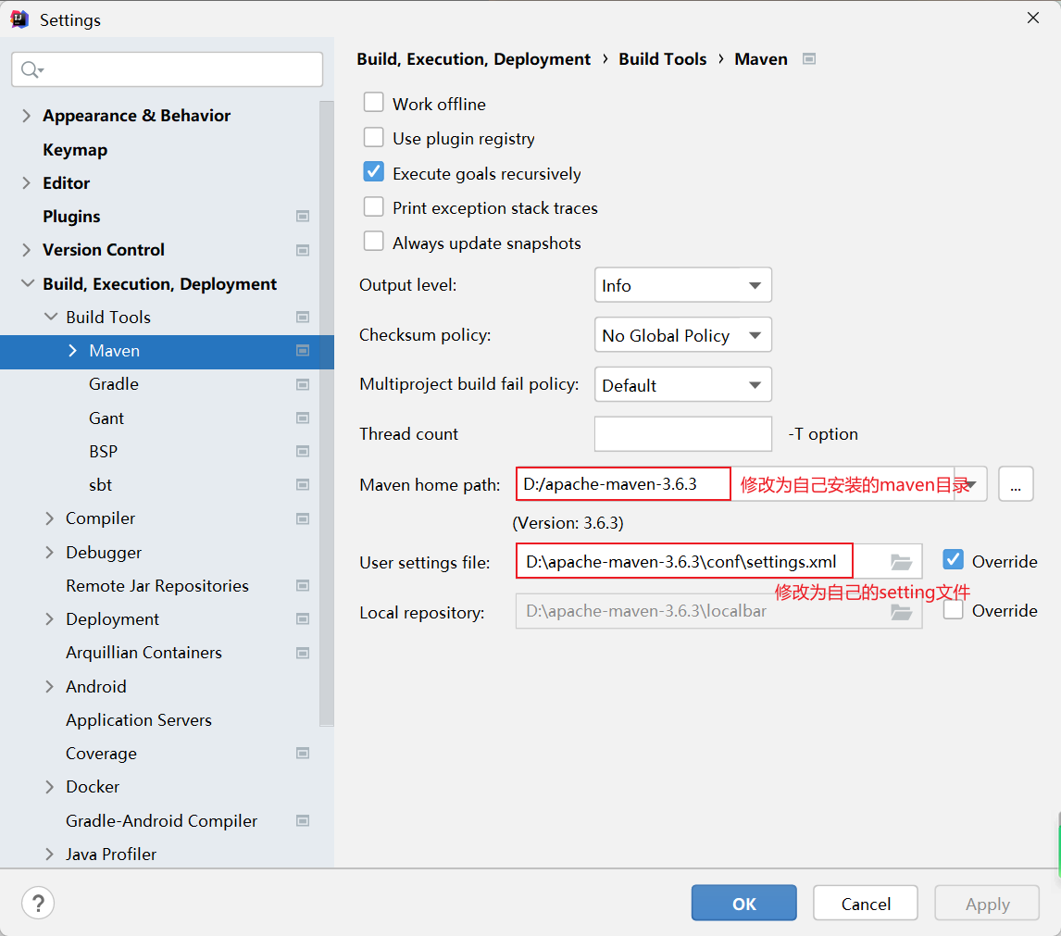Select Plugins in settings tree

pyautogui.click(x=71, y=217)
